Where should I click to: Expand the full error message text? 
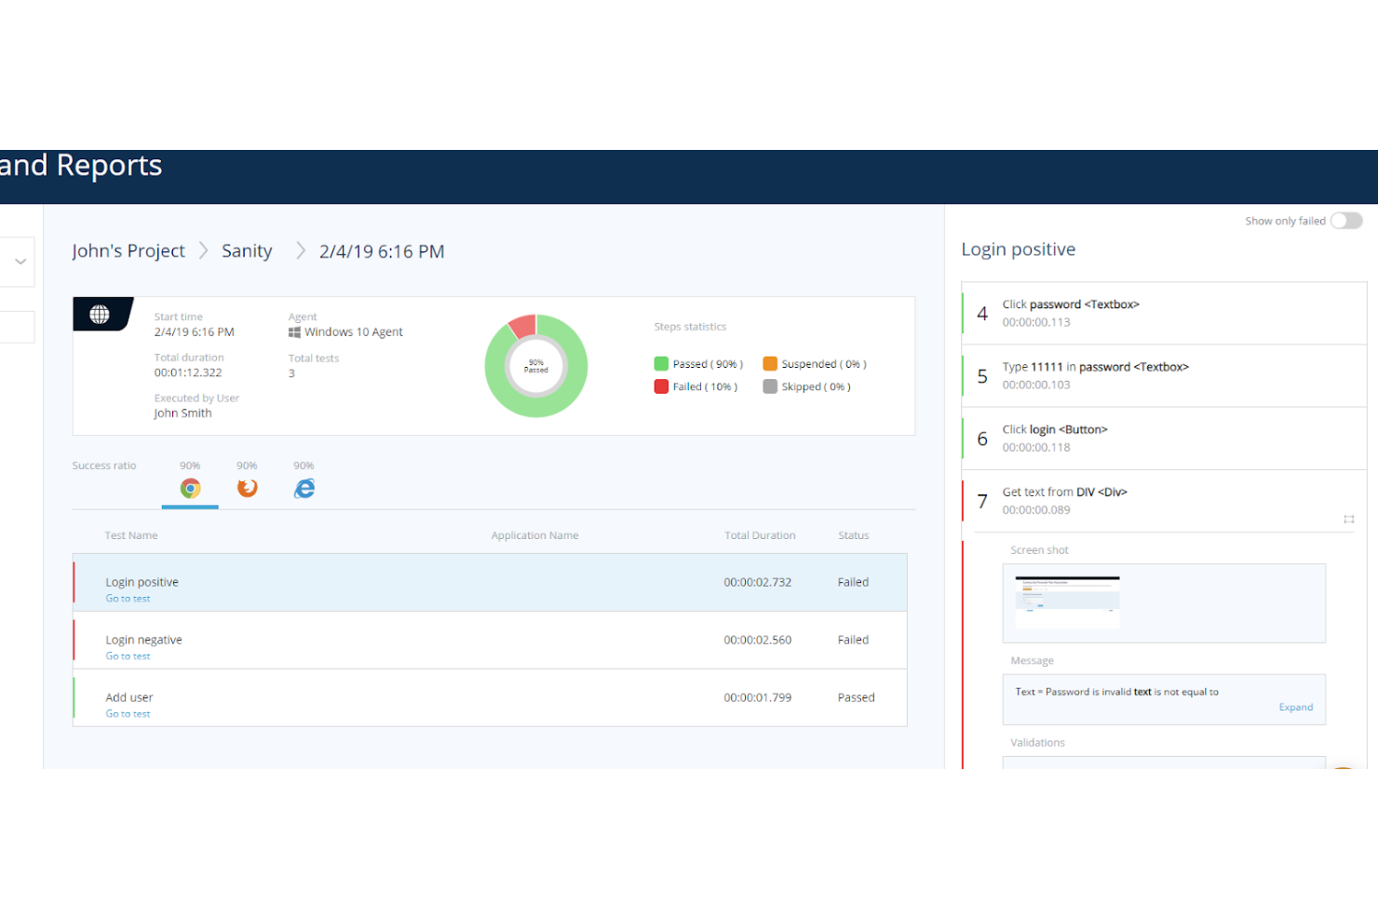point(1295,707)
